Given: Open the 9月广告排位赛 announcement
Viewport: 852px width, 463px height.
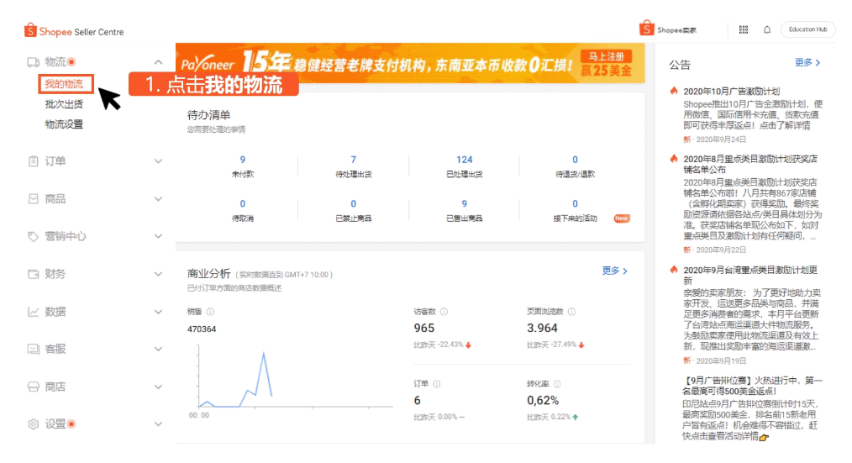Looking at the screenshot, I should [752, 386].
